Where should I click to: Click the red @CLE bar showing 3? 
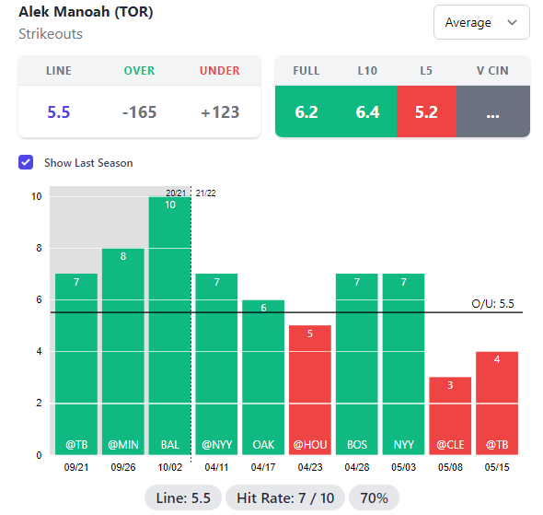tap(450, 416)
